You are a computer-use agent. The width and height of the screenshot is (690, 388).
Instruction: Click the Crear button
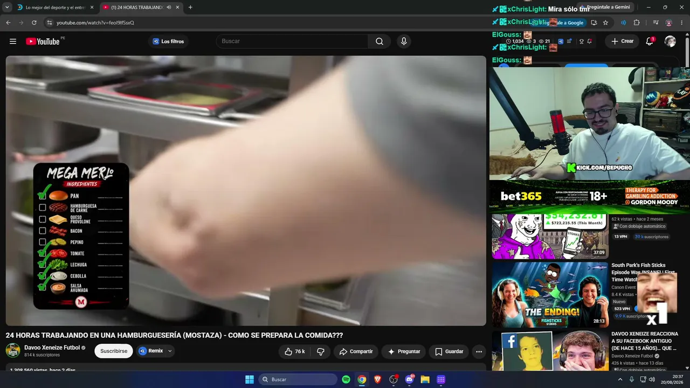point(623,41)
